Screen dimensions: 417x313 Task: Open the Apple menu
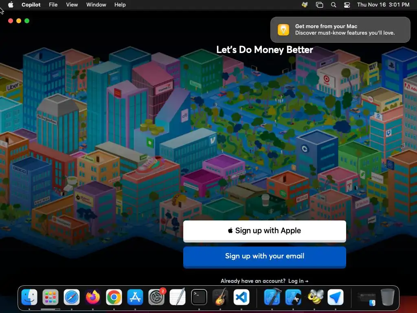(x=11, y=4)
